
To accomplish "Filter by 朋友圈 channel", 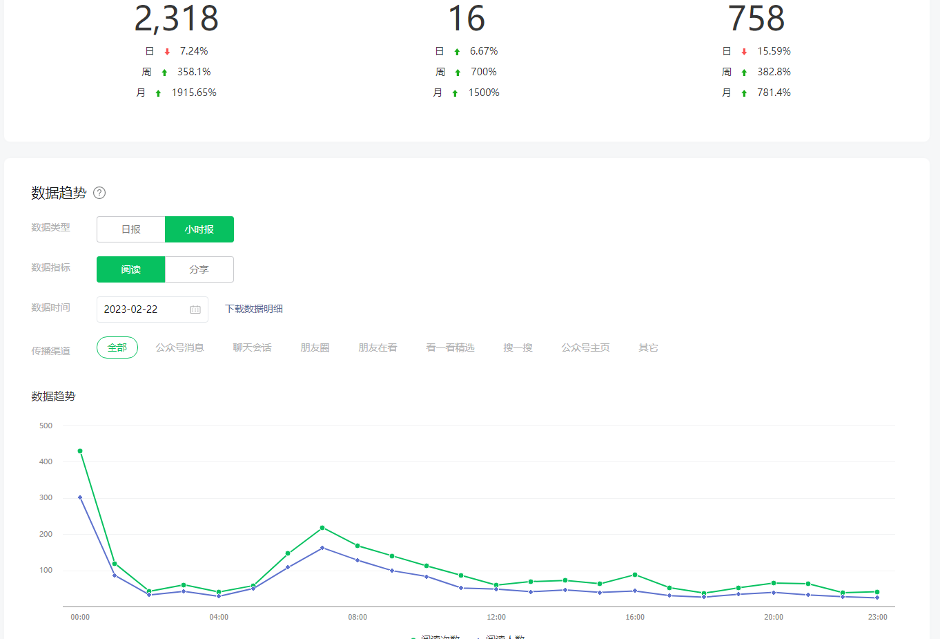I will [315, 347].
